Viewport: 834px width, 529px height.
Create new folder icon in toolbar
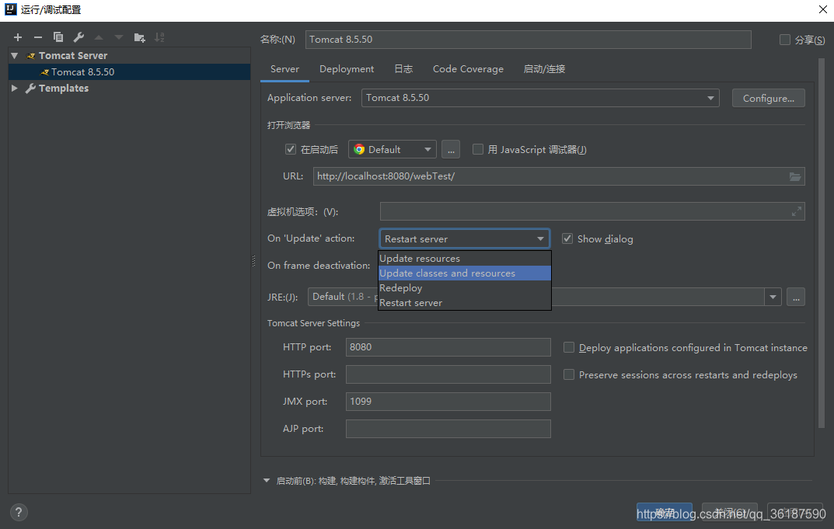[139, 37]
